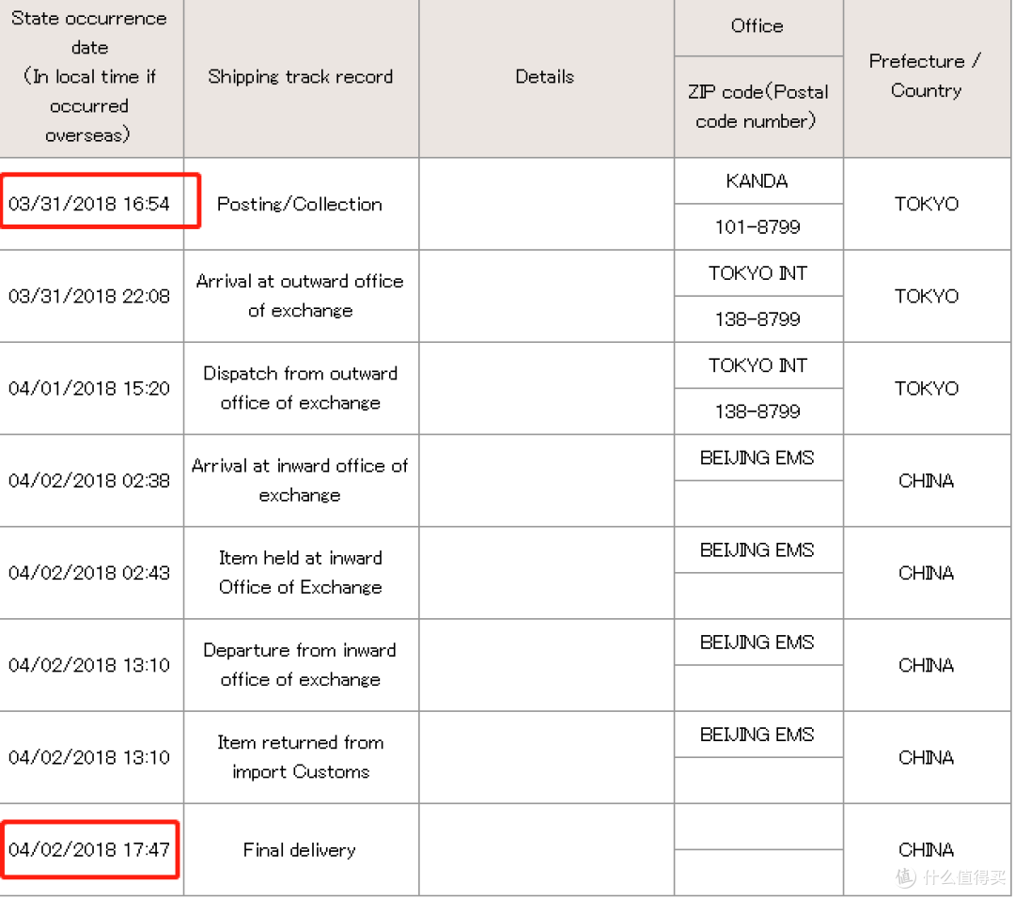Click the Details column header
Image resolution: width=1015 pixels, height=898 pixels.
(545, 77)
